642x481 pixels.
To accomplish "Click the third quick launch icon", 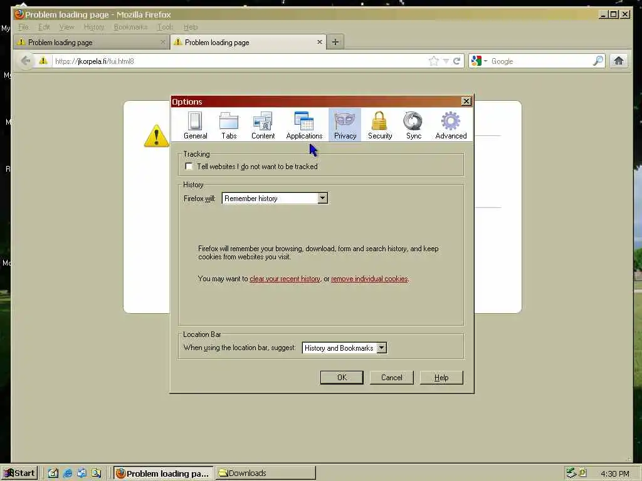I will coord(82,473).
